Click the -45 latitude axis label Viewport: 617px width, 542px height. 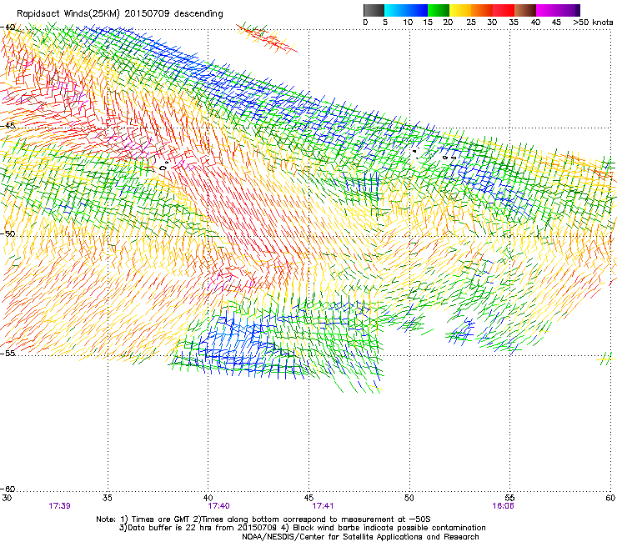8,126
